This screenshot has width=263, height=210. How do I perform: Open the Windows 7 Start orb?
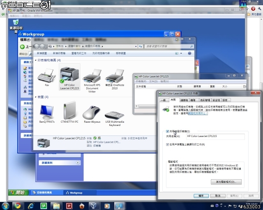tap(5, 206)
